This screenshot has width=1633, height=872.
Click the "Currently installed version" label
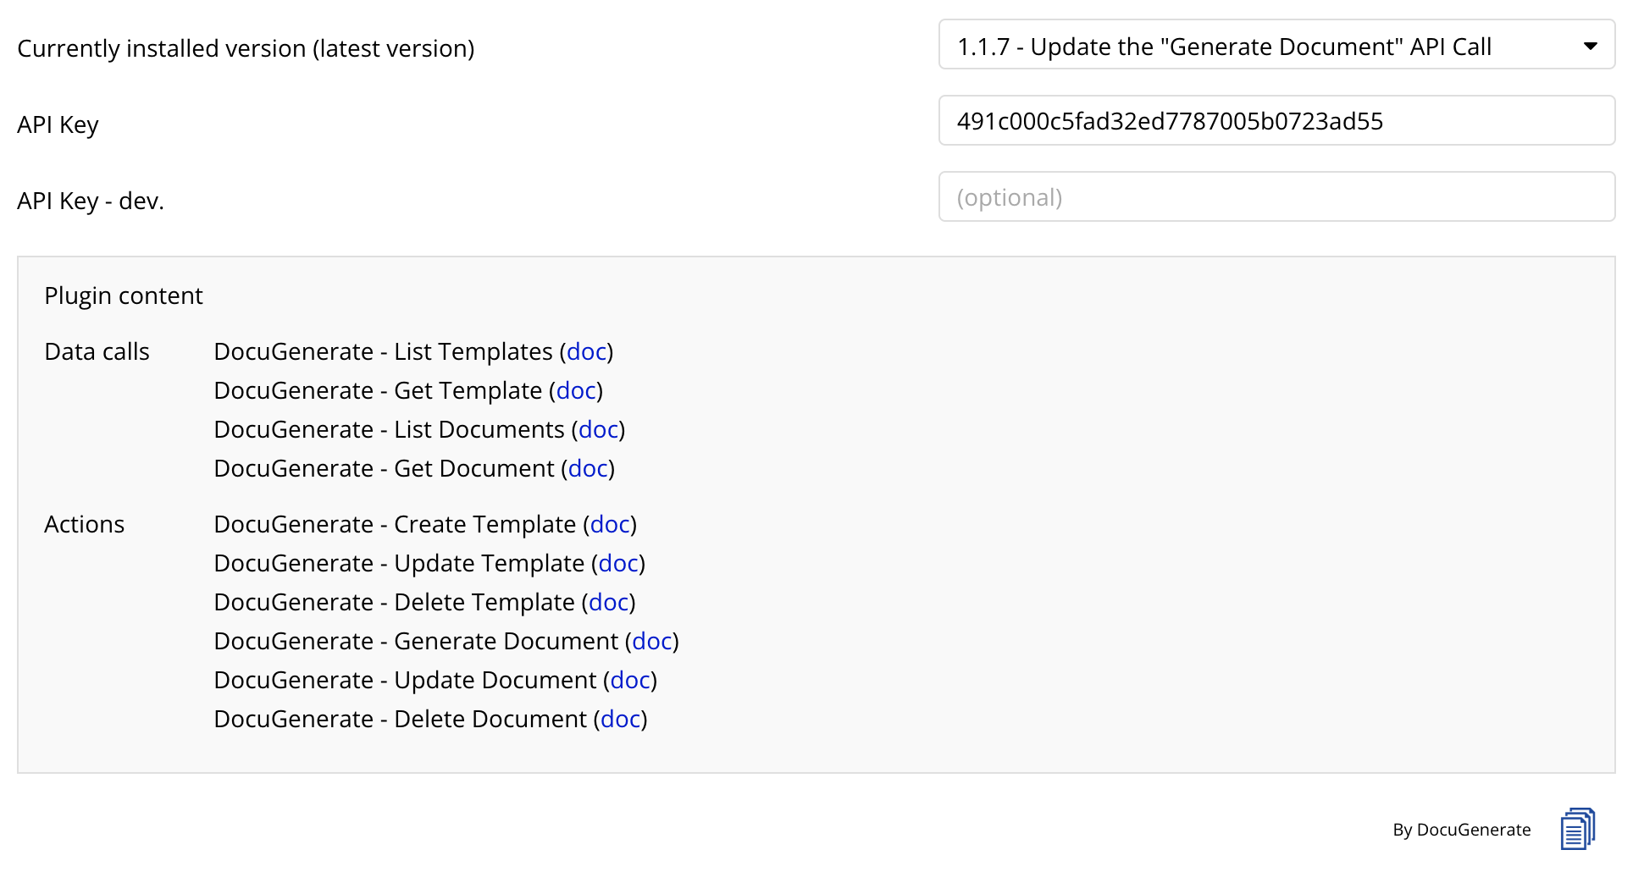[x=246, y=49]
